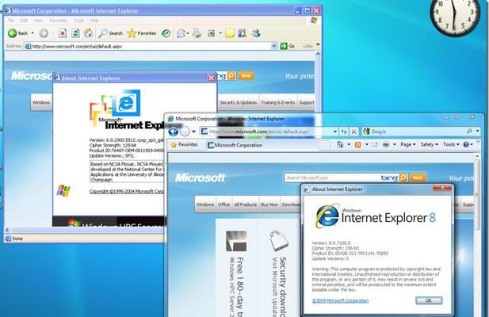Click the Windows tab on IE6 page

tap(41, 102)
